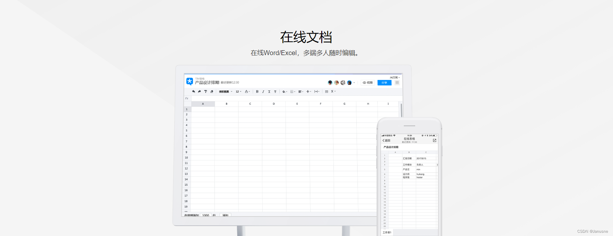
Task: Select row 10 header
Action: pyautogui.click(x=186, y=158)
